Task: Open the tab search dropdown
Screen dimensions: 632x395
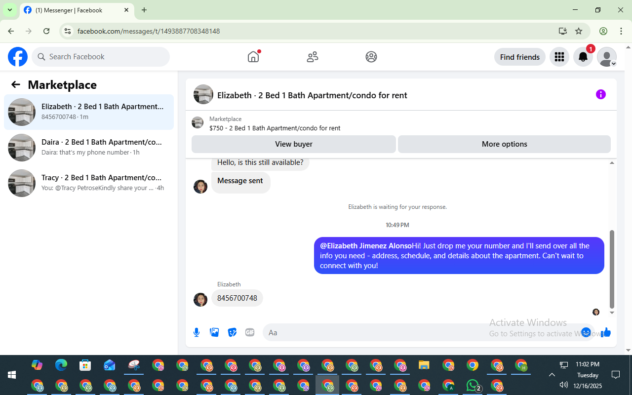Action: point(9,10)
